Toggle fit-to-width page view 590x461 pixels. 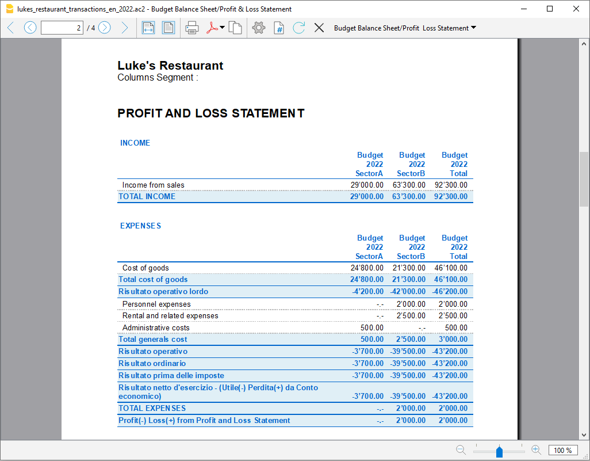pos(148,28)
